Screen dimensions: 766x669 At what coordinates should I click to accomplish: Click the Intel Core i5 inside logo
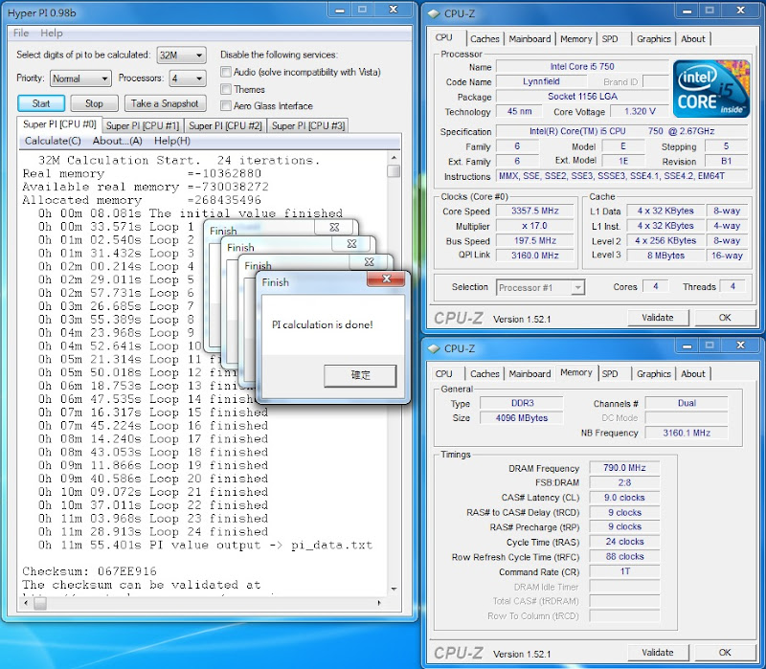coord(710,89)
